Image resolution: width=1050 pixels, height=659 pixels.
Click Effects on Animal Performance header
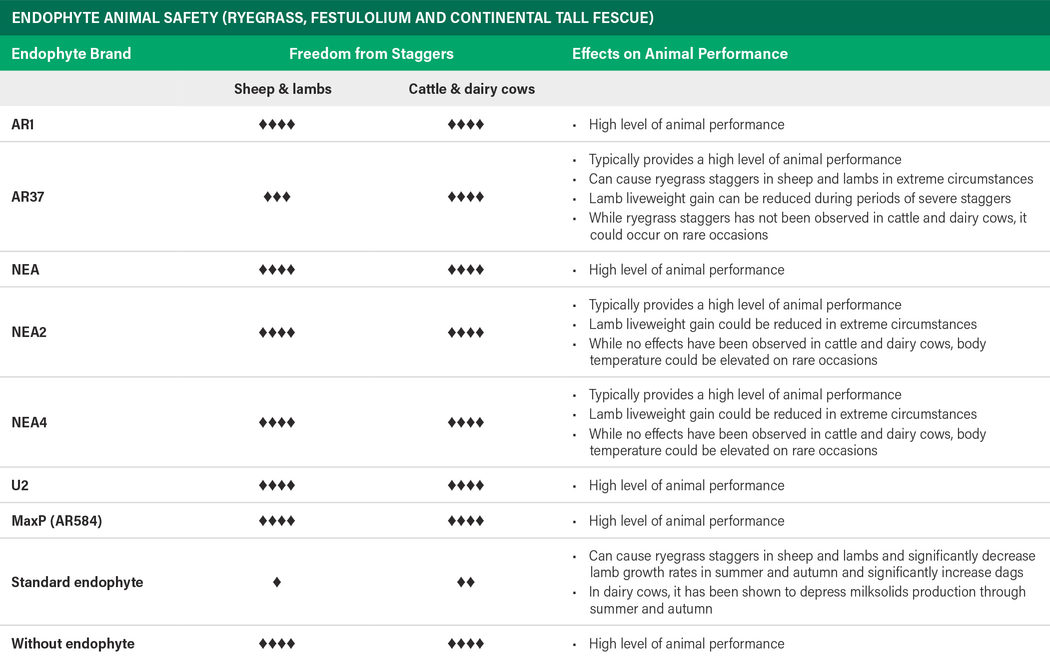680,53
